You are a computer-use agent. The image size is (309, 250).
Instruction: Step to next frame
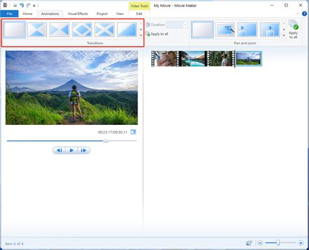coord(83,150)
